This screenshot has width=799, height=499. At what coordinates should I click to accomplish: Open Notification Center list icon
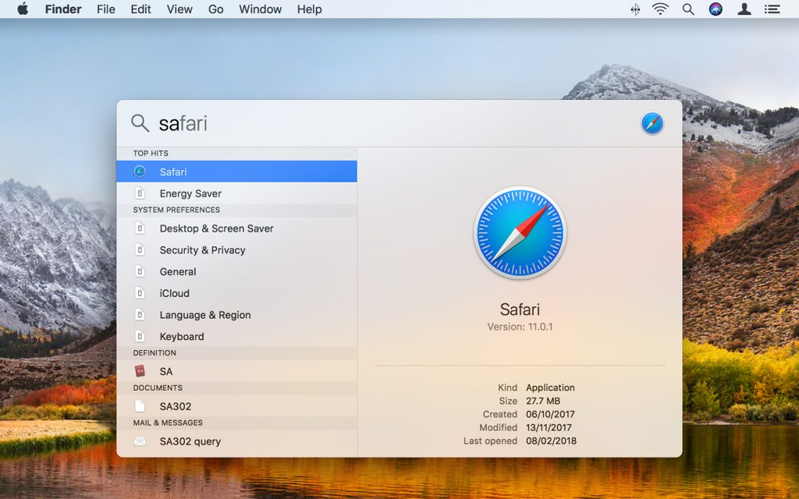click(x=772, y=9)
